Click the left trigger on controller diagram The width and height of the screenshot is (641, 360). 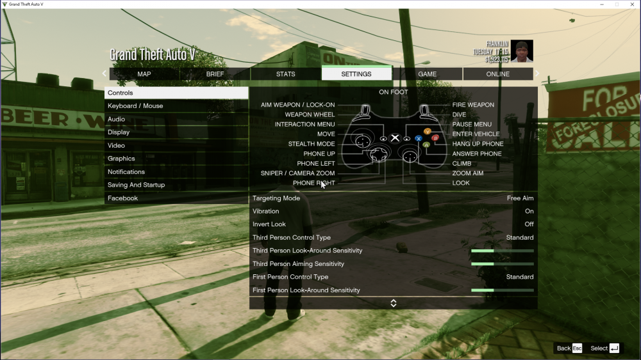tap(365, 110)
